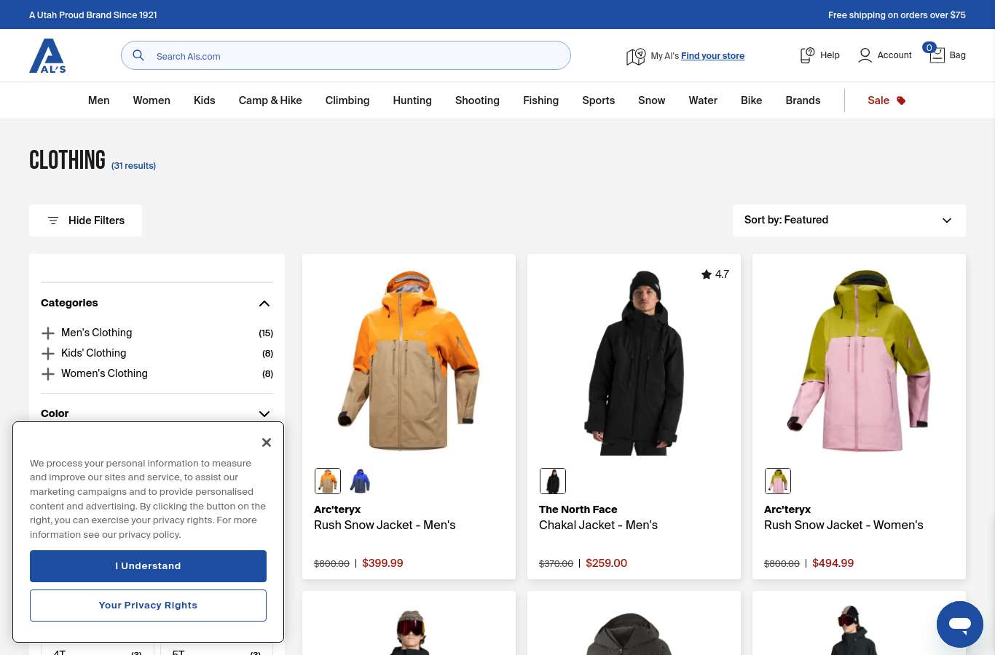995x655 pixels.
Task: Open the Sort by Featured dropdown
Action: click(849, 221)
